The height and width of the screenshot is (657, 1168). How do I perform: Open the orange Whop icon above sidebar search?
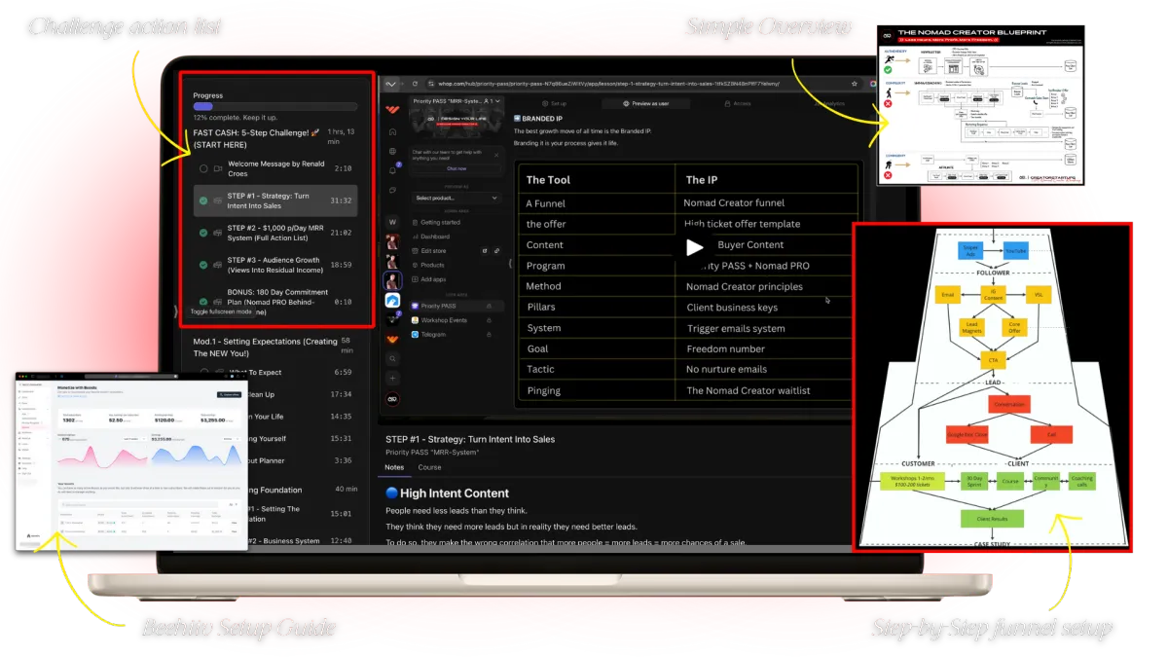tap(392, 339)
